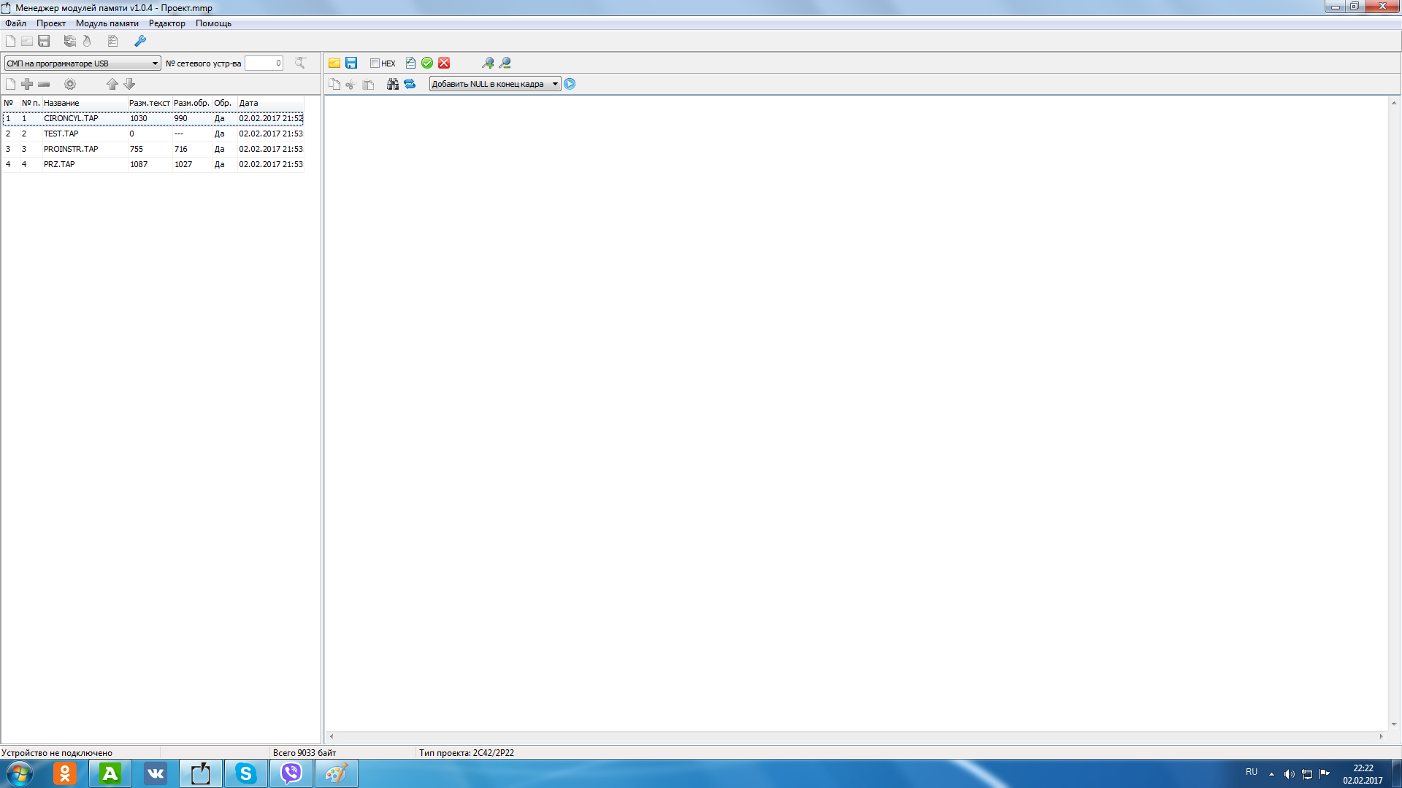The image size is (1402, 788).
Task: Click the network device number input field
Action: tap(264, 63)
